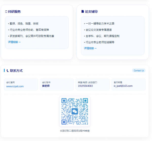Open the 详情链接 under 论文辅导

pos(90,48)
